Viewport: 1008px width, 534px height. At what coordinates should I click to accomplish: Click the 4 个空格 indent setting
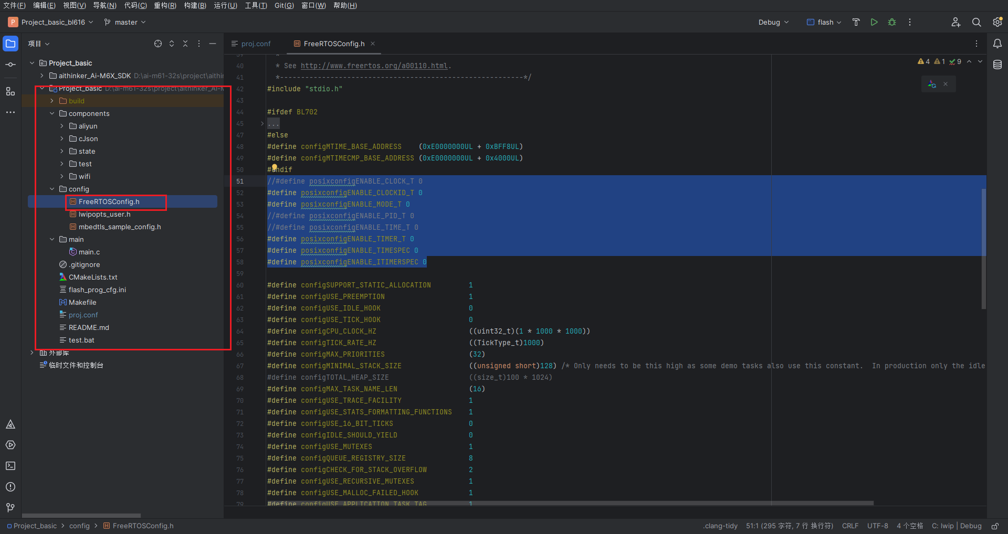click(909, 526)
